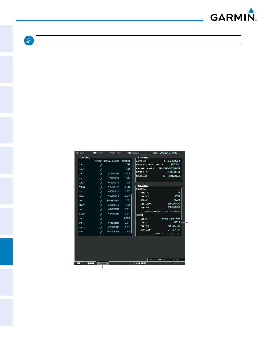Click the OBSTACLE database heading

[x=141, y=189]
